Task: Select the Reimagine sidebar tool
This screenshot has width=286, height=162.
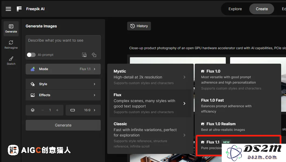Action: 11,45
